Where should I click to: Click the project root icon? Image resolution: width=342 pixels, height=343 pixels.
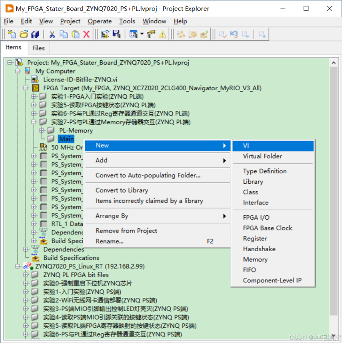19,63
